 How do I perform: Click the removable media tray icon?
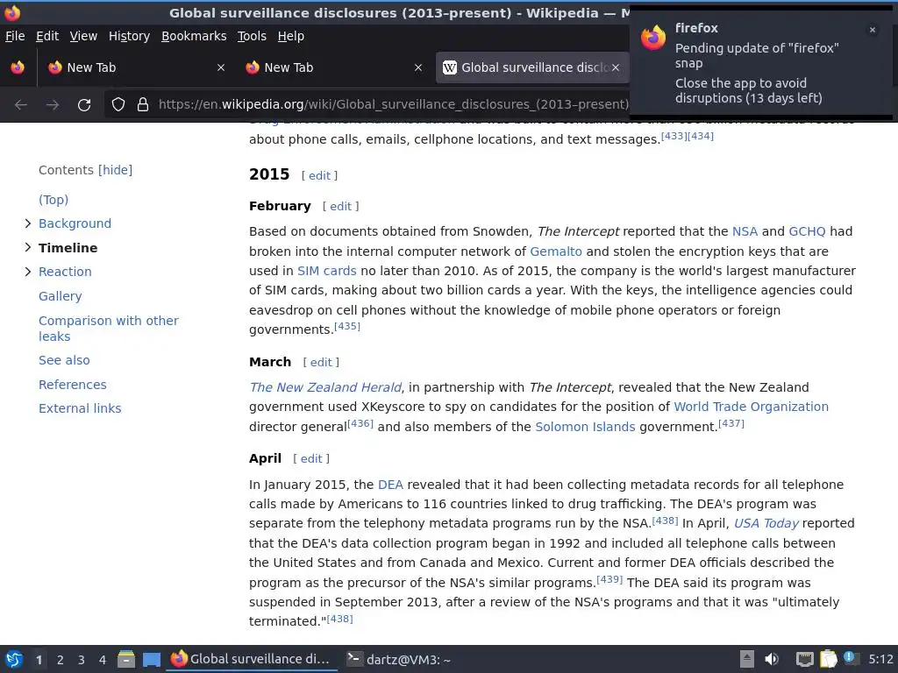point(747,659)
